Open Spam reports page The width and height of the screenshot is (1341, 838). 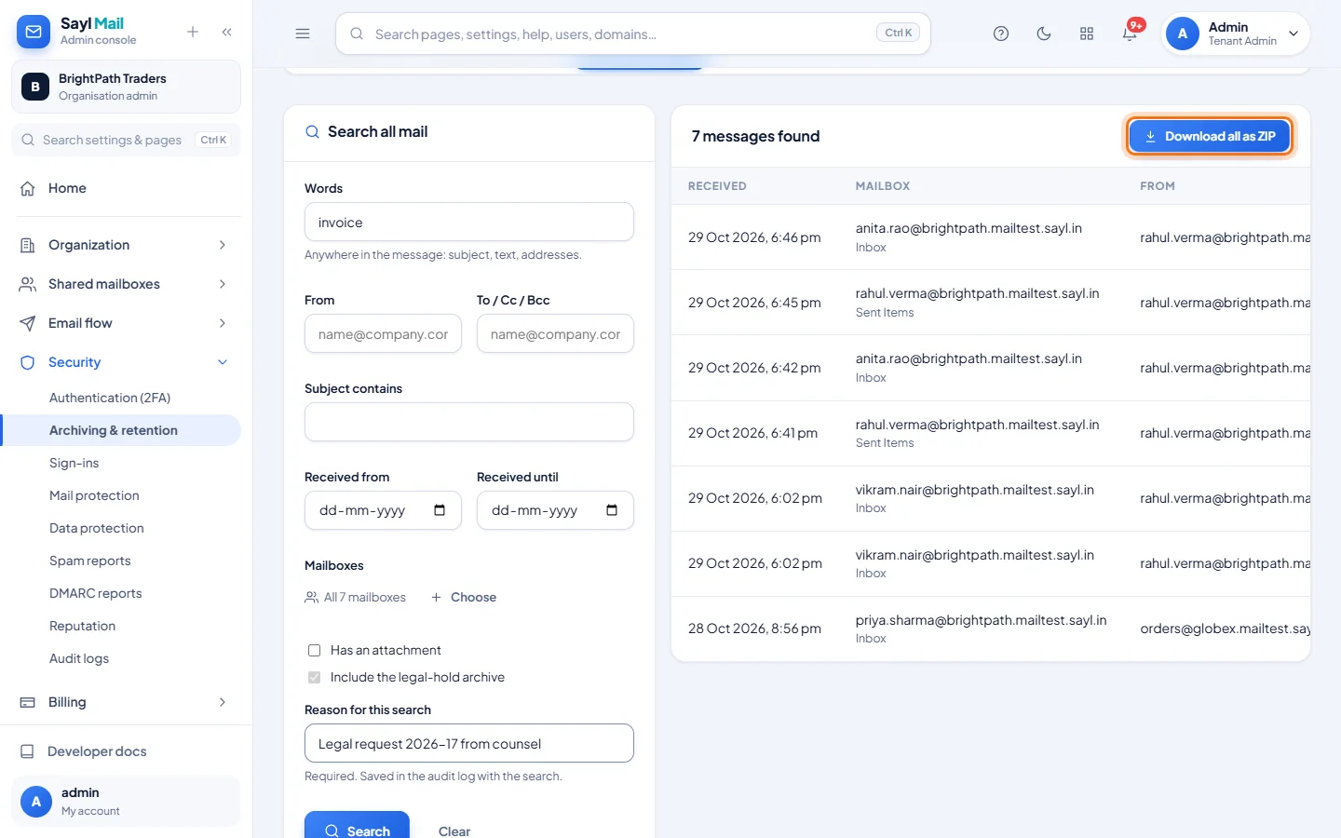(90, 561)
